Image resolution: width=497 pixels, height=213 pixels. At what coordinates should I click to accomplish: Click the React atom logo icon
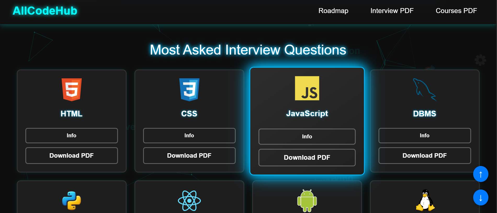(189, 201)
